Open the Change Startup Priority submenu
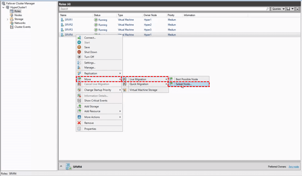This screenshot has height=176, width=302. pos(99,90)
